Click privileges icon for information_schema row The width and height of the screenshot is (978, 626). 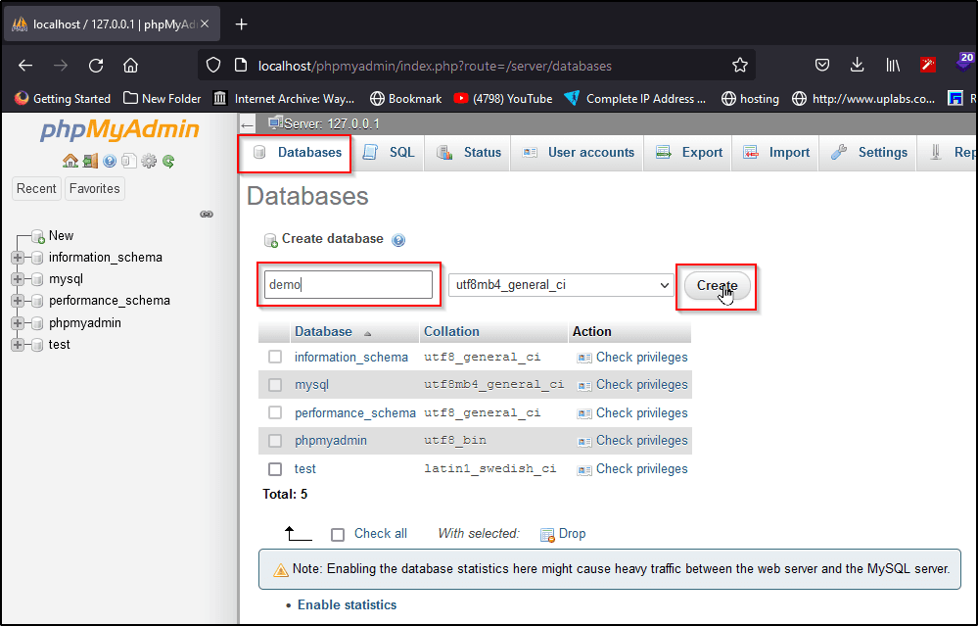[x=583, y=358]
